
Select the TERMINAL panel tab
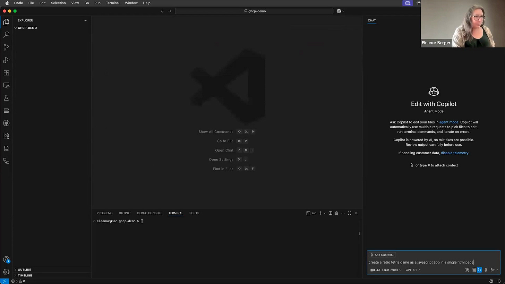point(176,213)
